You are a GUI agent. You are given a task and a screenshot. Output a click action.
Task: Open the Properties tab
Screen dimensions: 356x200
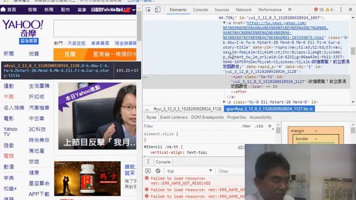[236, 117]
